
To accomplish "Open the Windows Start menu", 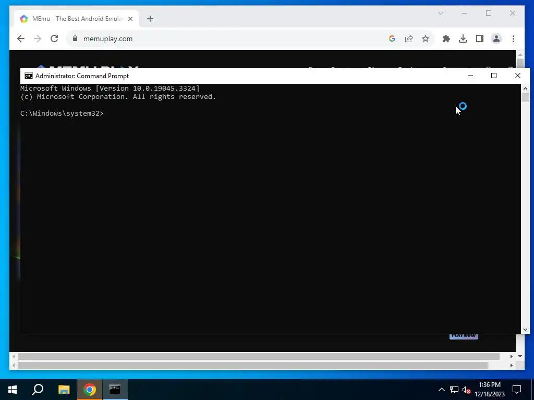I will [x=13, y=390].
